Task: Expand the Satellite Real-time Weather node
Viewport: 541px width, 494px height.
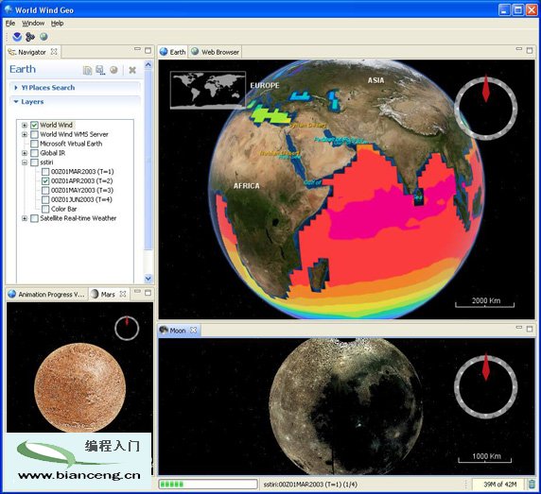Action: click(25, 218)
